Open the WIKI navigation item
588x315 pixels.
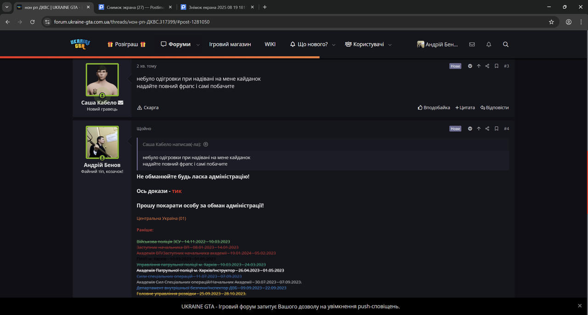click(x=270, y=44)
